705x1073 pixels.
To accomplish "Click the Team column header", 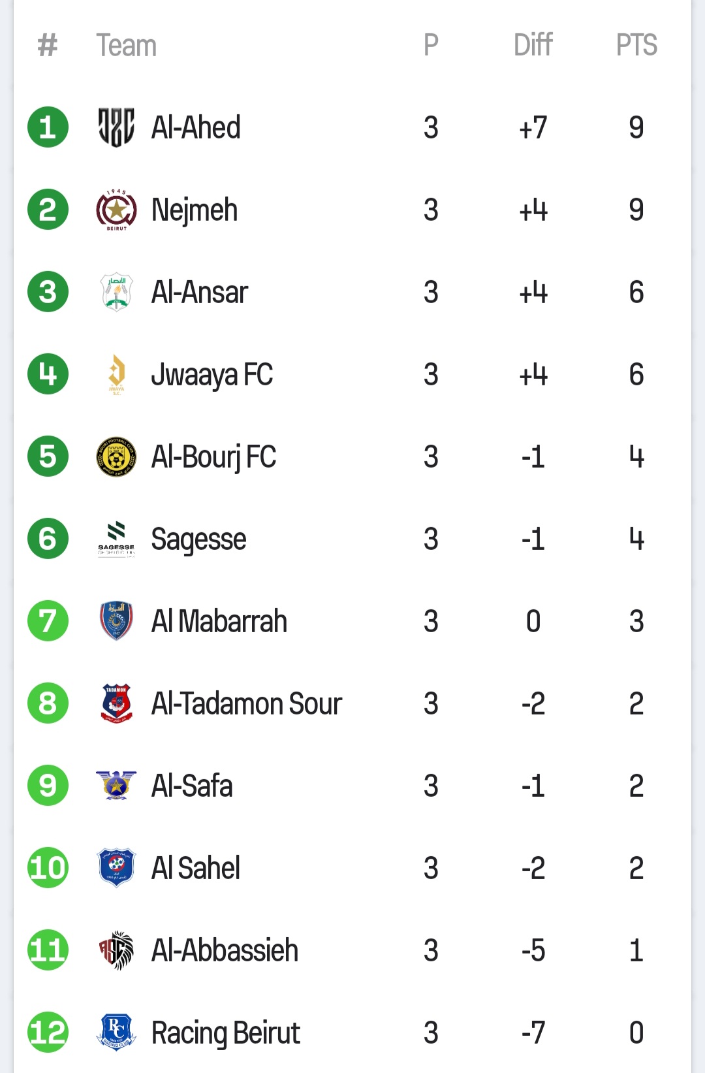I will click(127, 46).
